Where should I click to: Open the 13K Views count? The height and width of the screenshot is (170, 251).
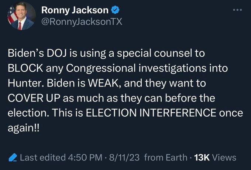(x=215, y=158)
